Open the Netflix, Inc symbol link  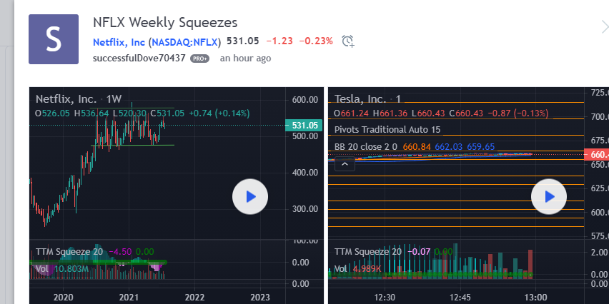coord(119,42)
